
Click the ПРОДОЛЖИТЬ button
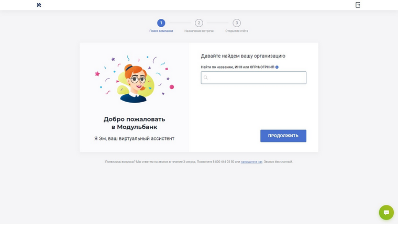pos(283,136)
